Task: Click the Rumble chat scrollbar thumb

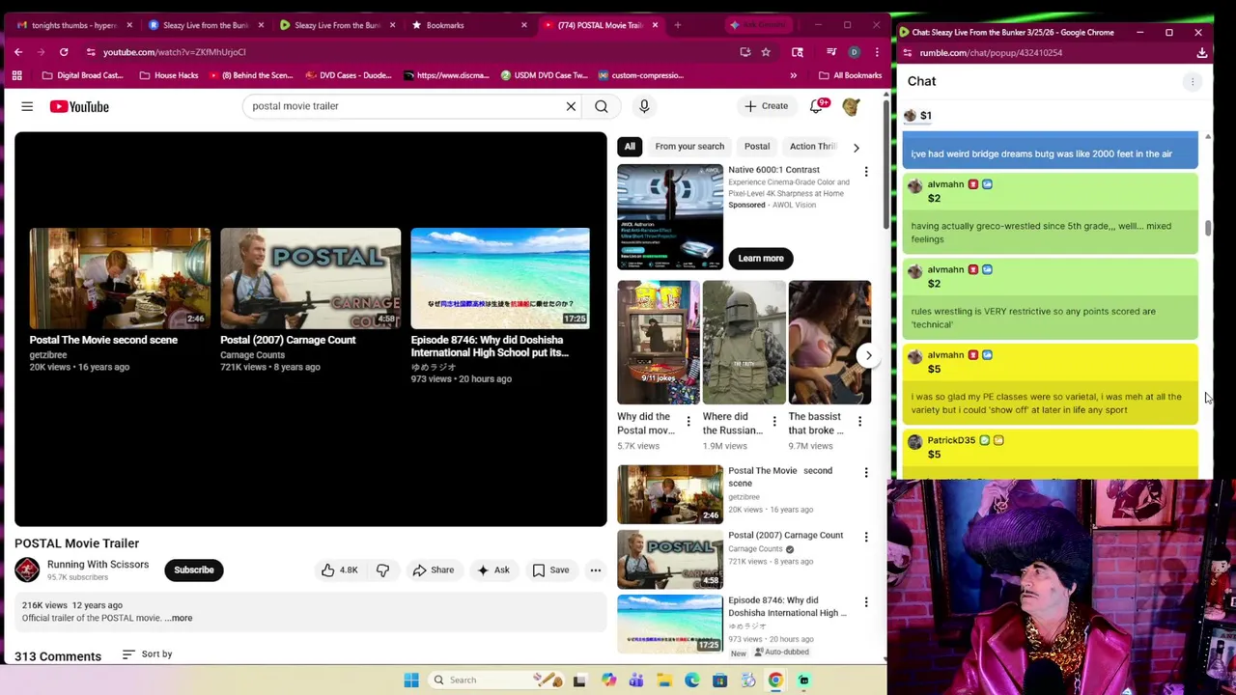Action: click(1207, 228)
